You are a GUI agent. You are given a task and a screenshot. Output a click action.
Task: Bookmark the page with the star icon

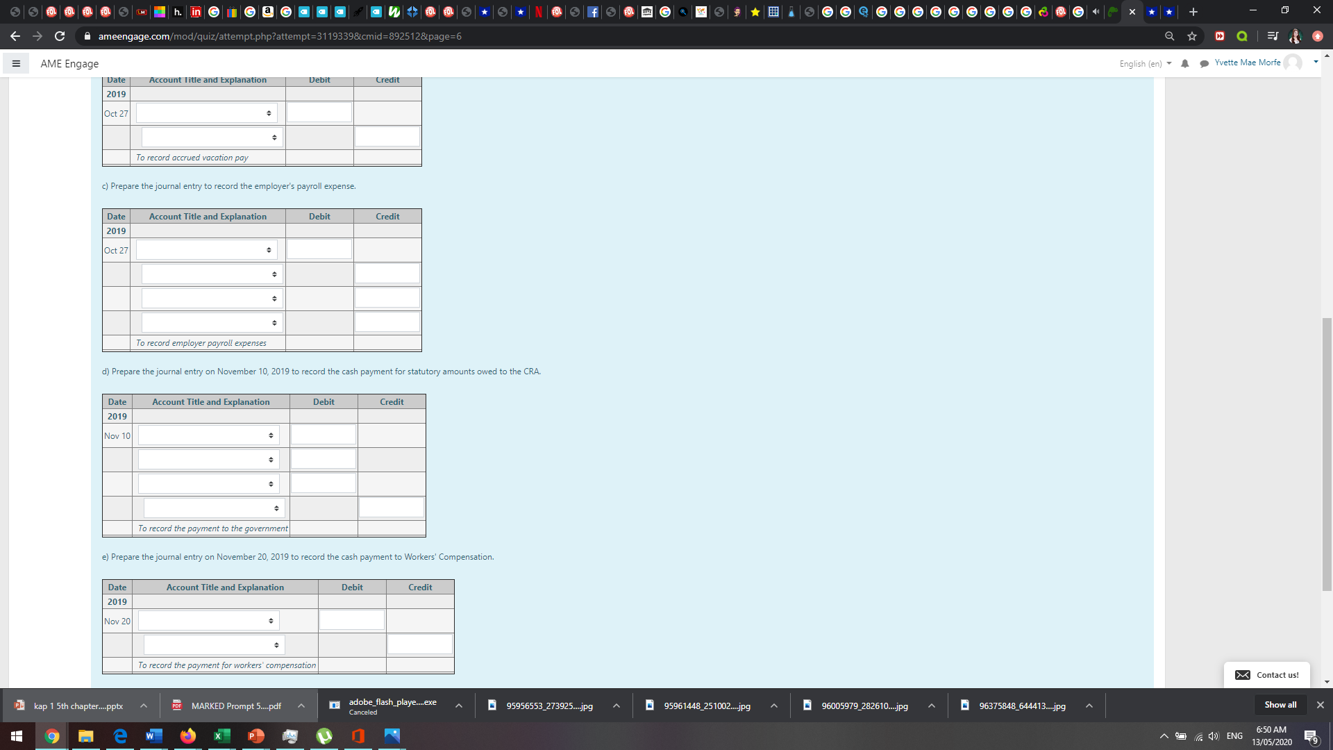[1192, 36]
